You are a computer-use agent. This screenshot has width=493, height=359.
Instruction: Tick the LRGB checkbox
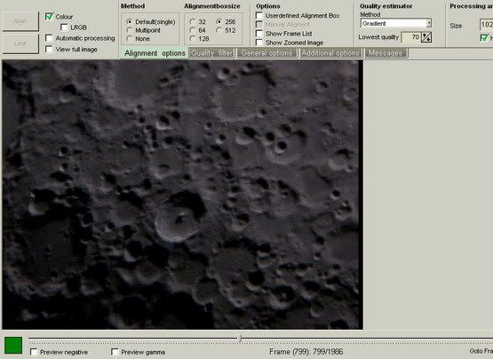[64, 27]
